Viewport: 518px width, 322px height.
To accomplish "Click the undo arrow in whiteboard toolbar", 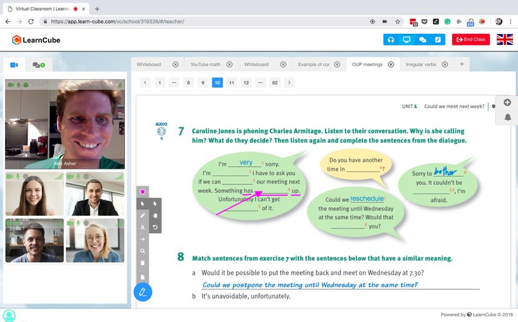I will point(155,227).
